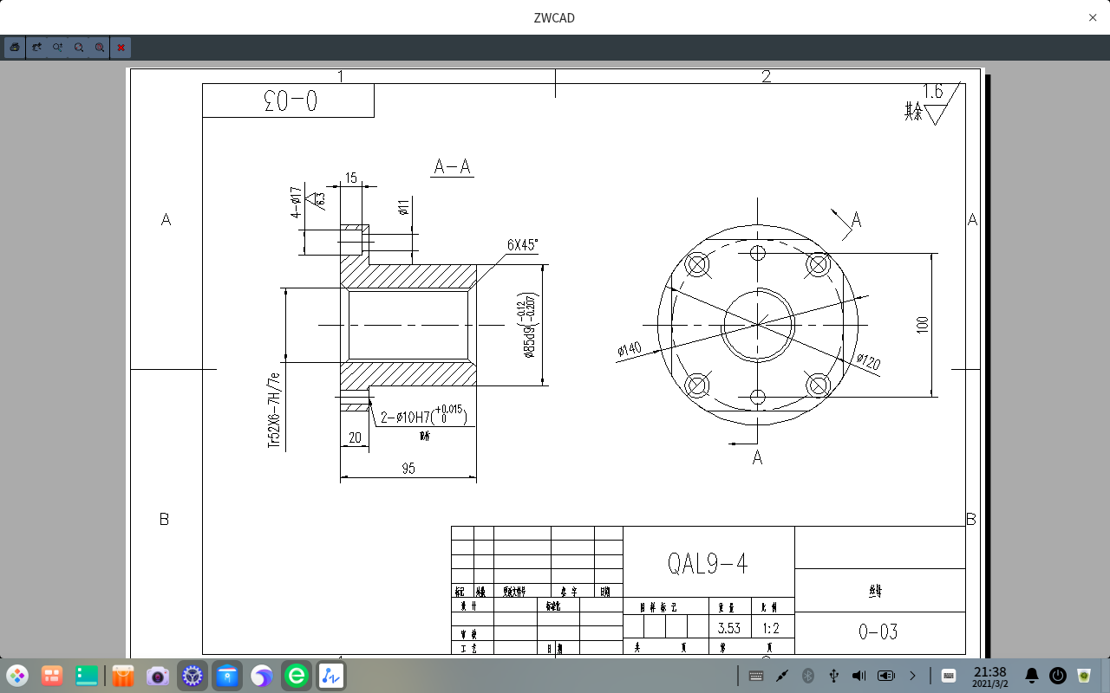The width and height of the screenshot is (1110, 693).
Task: Click the 15 dimension text
Action: click(x=351, y=178)
